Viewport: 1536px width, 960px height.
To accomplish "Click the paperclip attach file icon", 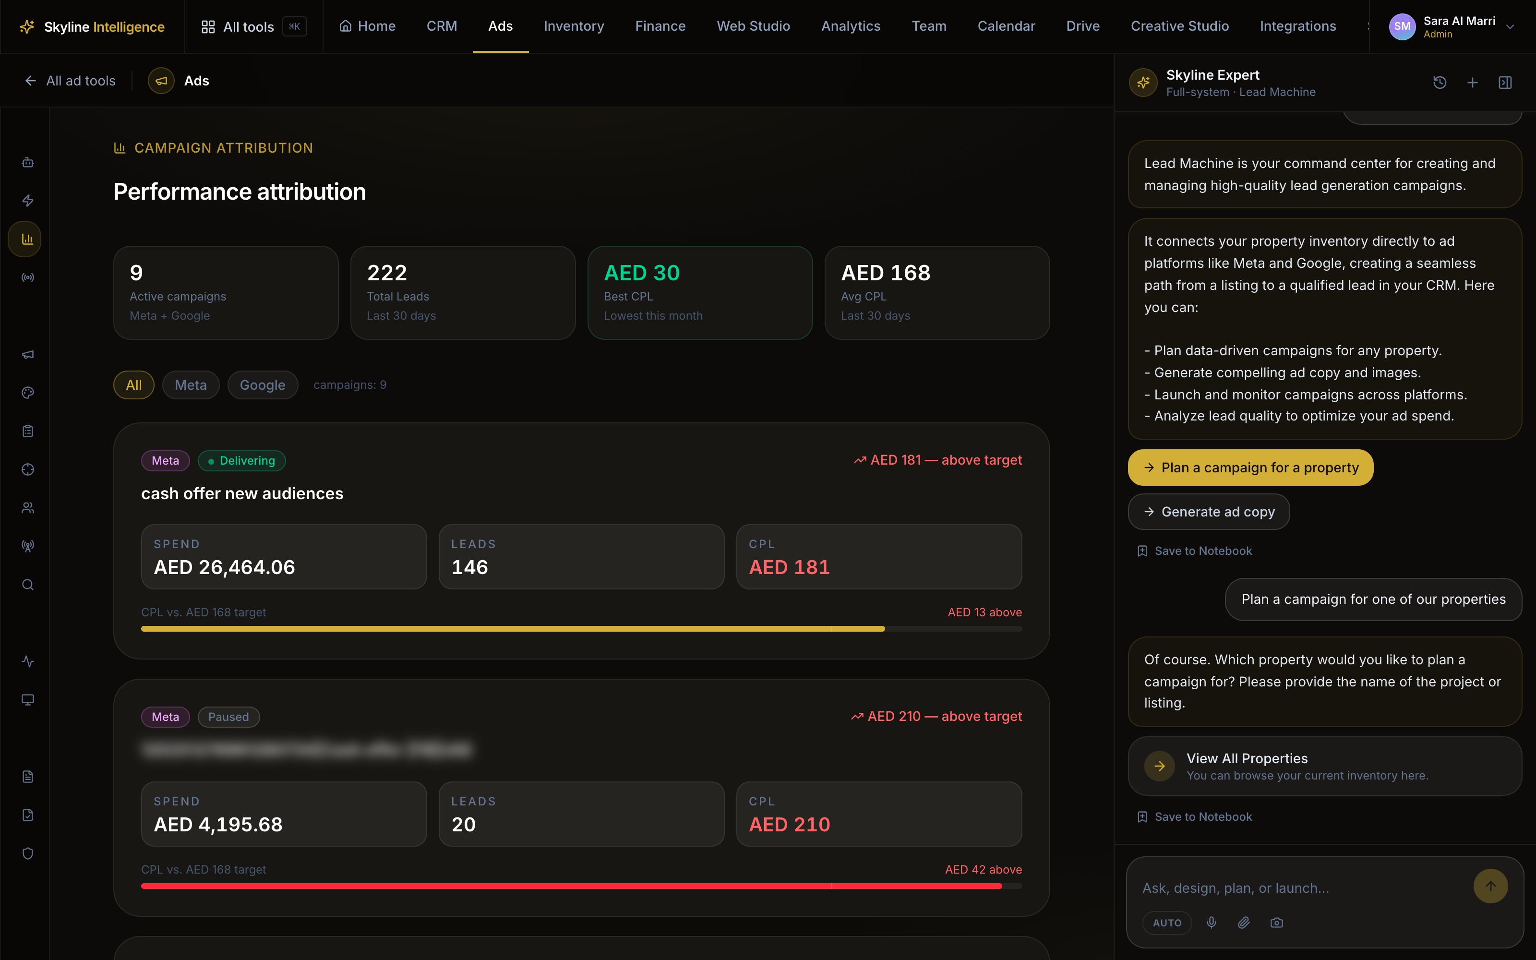I will [x=1244, y=923].
